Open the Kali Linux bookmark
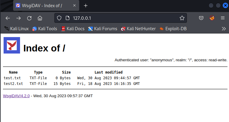229x122 pixels. click(x=16, y=29)
